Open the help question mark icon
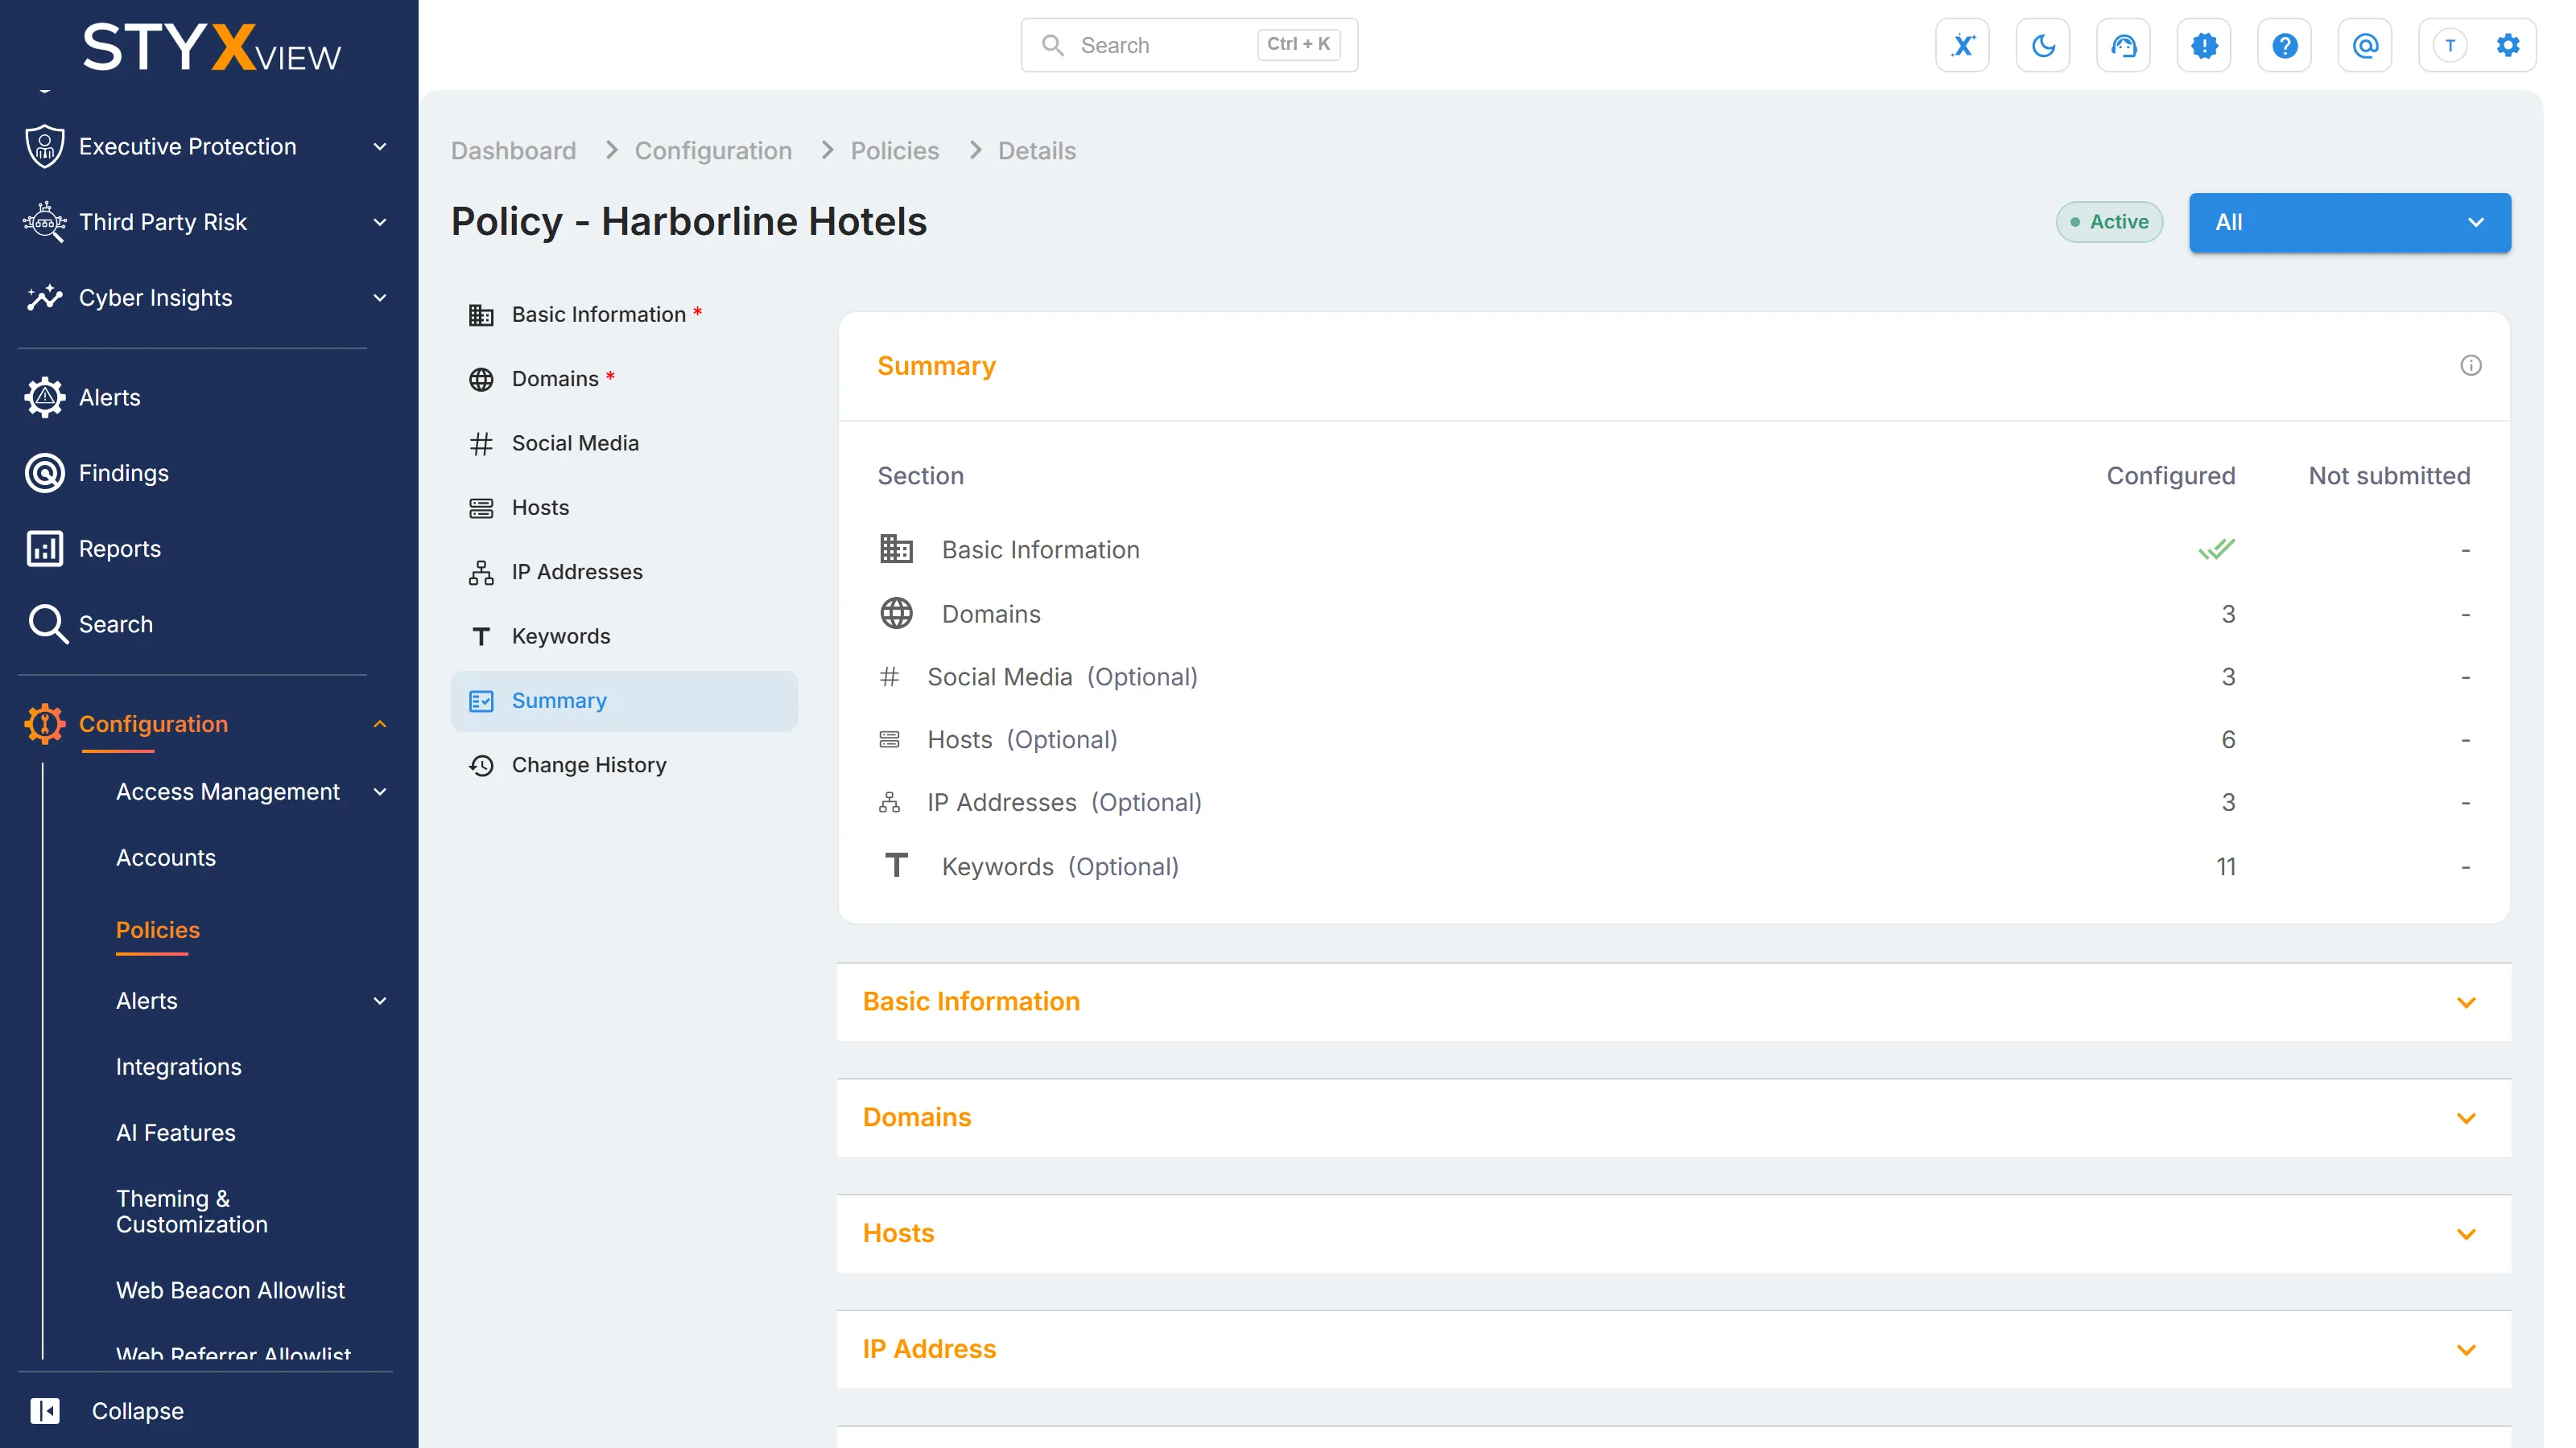 pos(2284,45)
